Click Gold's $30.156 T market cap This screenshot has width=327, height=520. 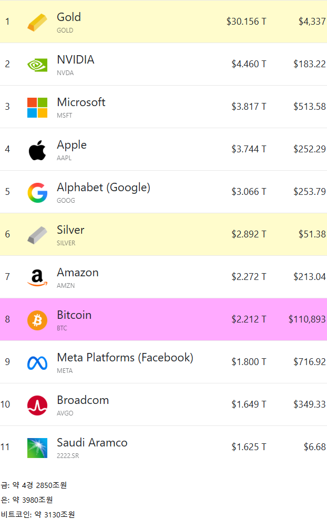click(246, 22)
